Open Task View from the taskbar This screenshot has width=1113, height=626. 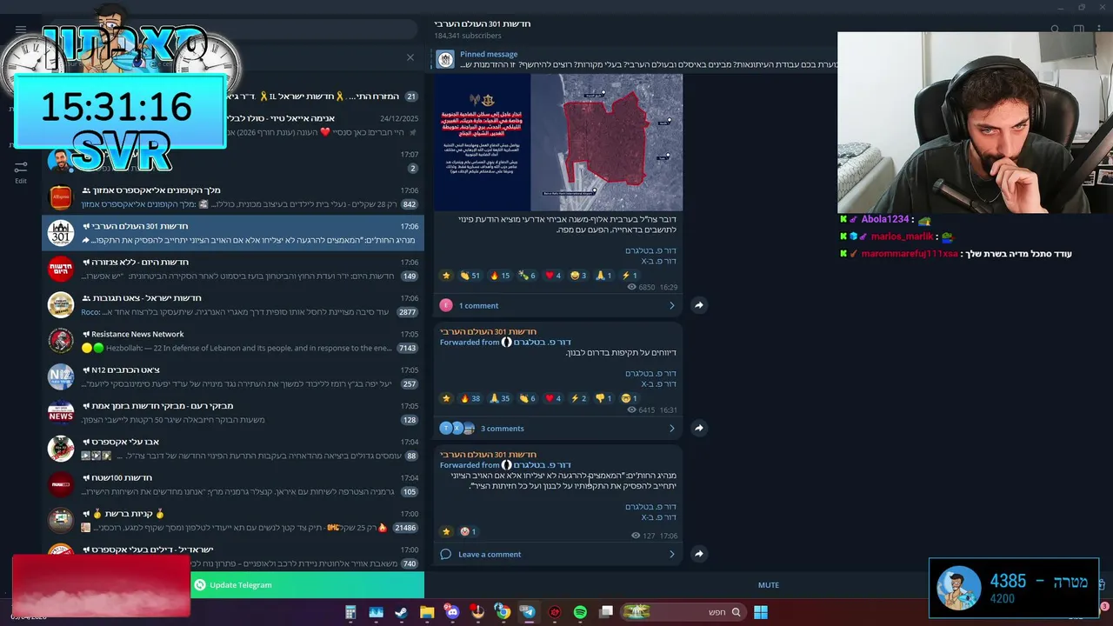point(606,612)
